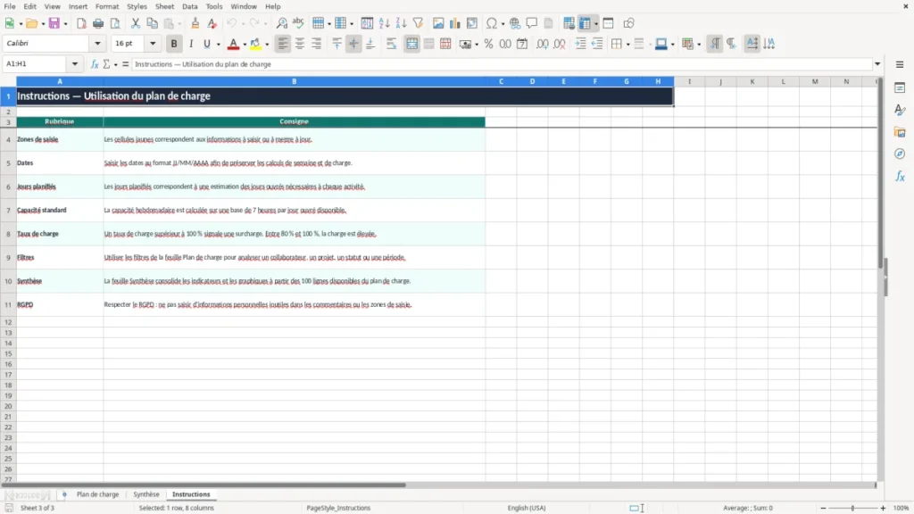914x514 pixels.
Task: Toggle right alignment
Action: click(x=317, y=44)
